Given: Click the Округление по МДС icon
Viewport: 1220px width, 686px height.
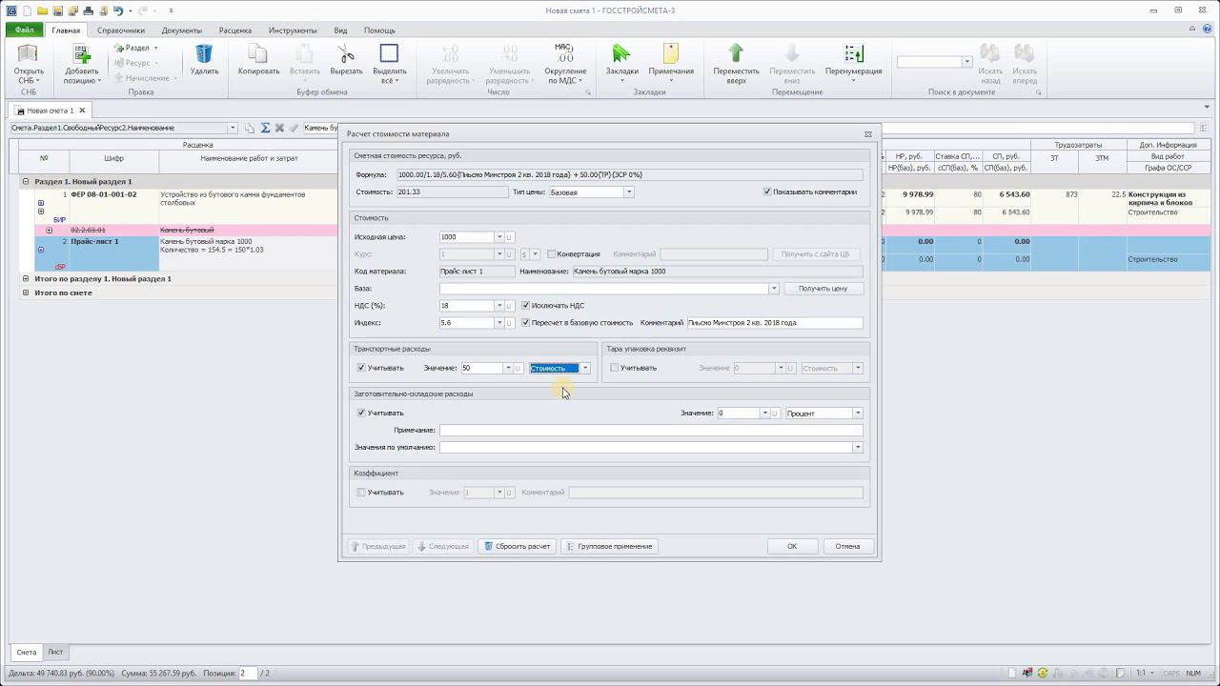Looking at the screenshot, I should point(565,54).
